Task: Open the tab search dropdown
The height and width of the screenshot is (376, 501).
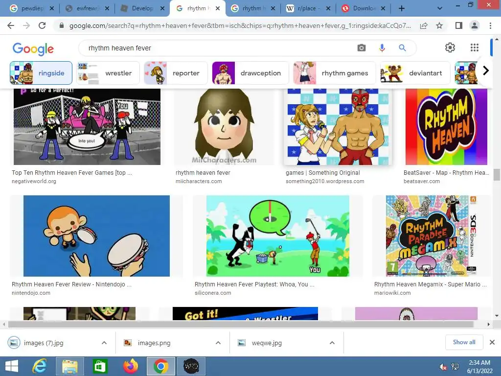Action: [x=440, y=8]
